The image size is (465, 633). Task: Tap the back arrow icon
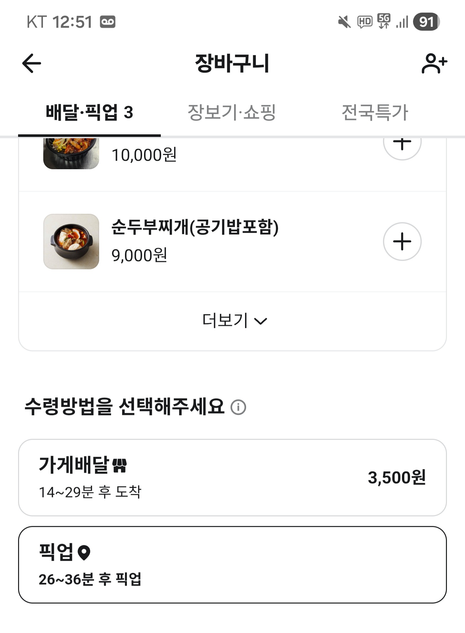[32, 63]
